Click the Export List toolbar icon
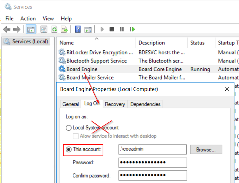Viewport: 239px width, 183px height. 64,29
